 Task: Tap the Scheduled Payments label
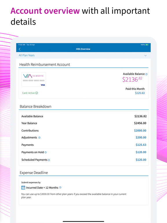35,160
